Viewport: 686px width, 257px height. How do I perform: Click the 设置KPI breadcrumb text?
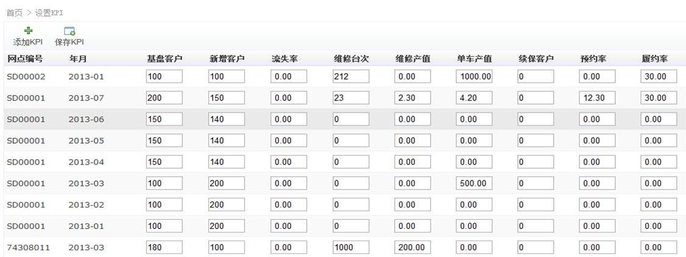coord(49,12)
